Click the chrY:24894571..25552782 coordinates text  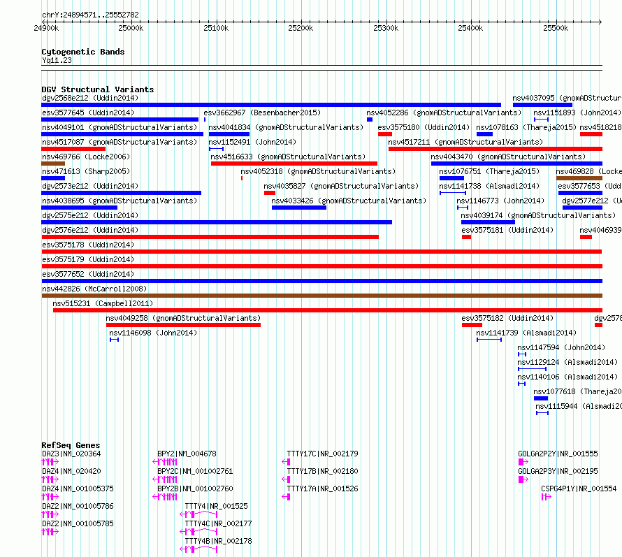point(90,15)
